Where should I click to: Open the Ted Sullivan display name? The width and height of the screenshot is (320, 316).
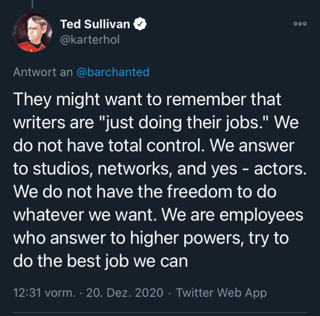click(95, 24)
